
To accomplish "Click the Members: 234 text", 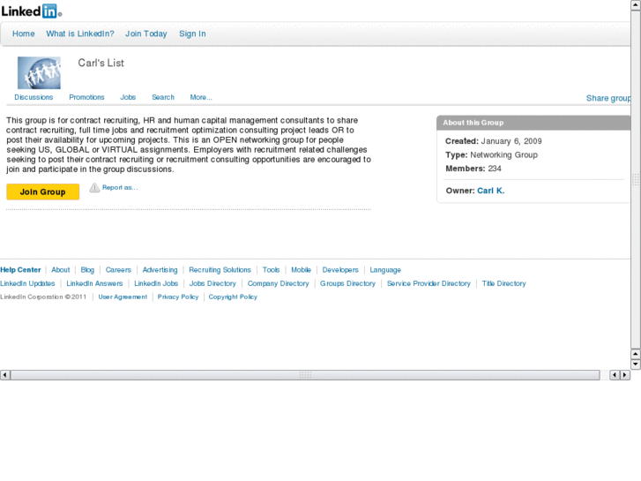I will [x=473, y=169].
